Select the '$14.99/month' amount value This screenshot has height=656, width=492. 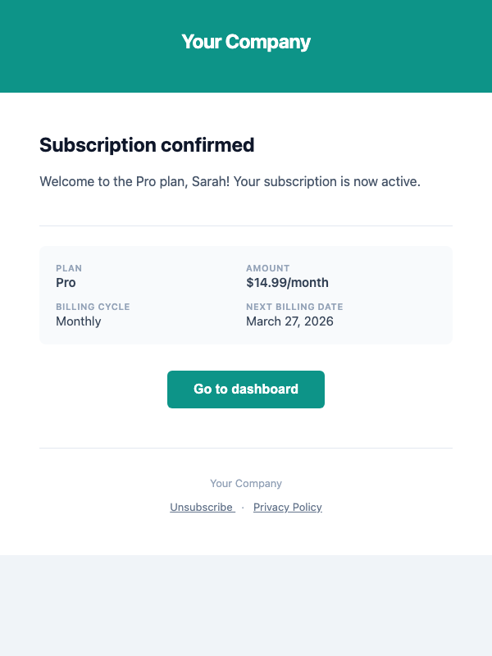[287, 282]
